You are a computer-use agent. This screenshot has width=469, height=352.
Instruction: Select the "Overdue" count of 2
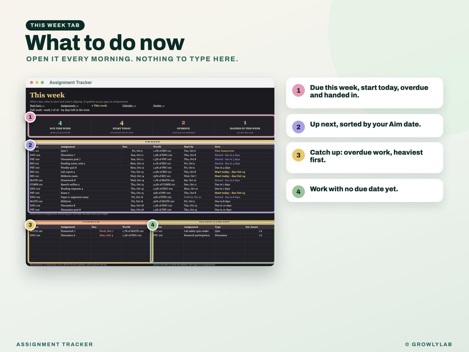pyautogui.click(x=183, y=123)
